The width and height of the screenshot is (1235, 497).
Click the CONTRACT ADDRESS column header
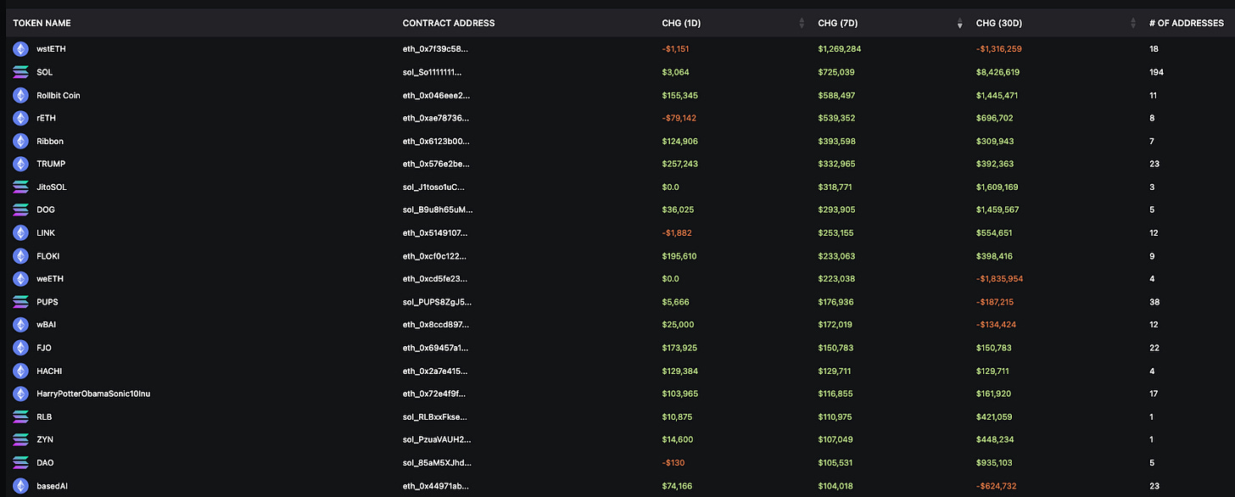pos(449,23)
